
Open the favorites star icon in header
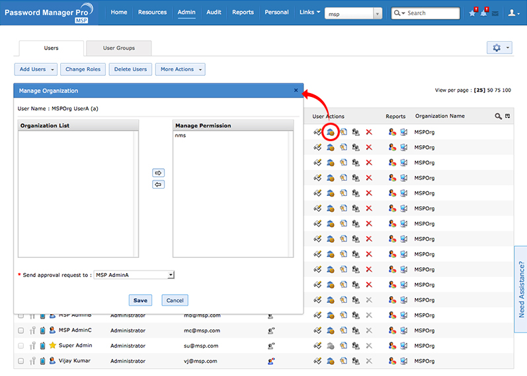click(473, 13)
